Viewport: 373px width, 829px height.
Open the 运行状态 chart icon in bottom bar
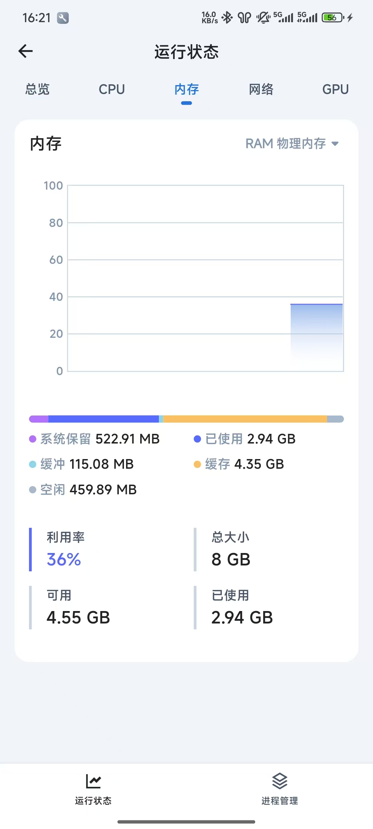point(93,781)
